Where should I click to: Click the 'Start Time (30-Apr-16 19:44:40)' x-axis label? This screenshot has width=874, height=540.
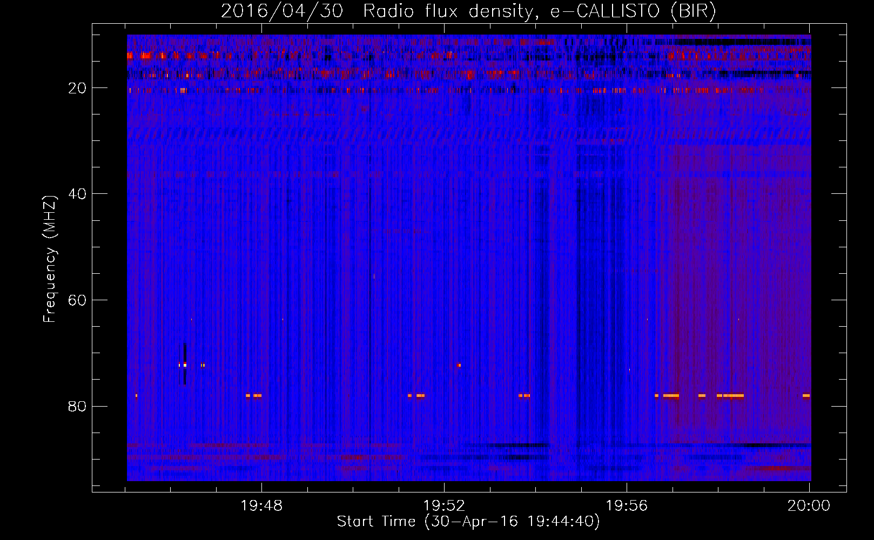(x=468, y=521)
